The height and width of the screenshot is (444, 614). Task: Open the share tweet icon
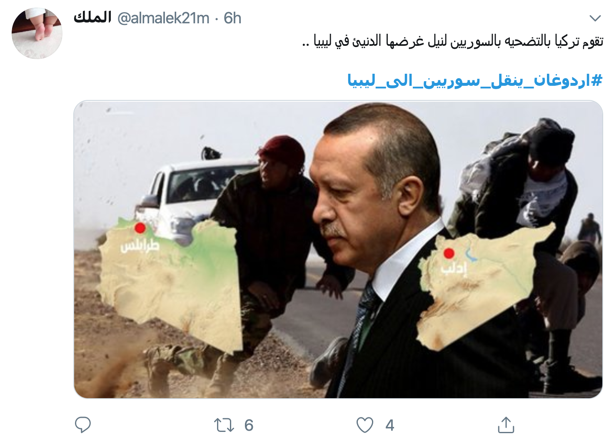pos(506,425)
